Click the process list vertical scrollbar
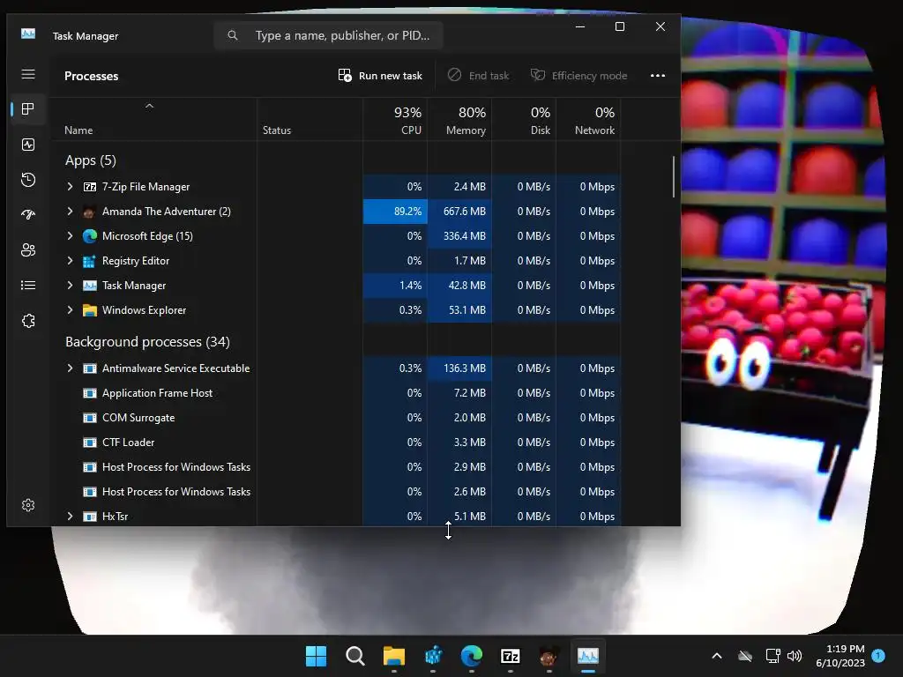Image resolution: width=903 pixels, height=677 pixels. pos(673,176)
